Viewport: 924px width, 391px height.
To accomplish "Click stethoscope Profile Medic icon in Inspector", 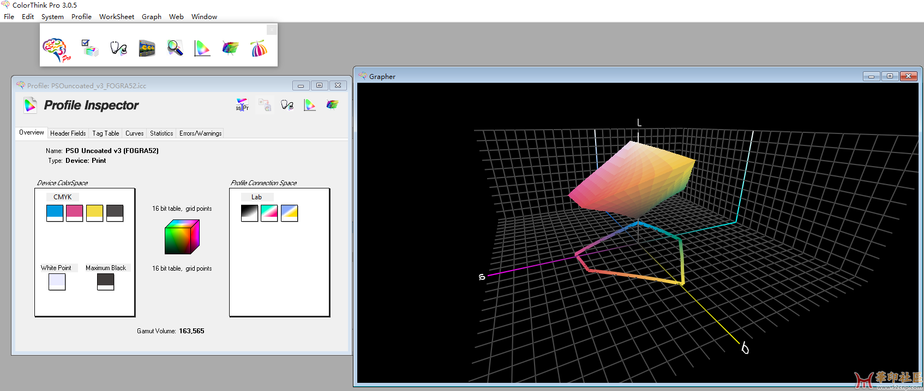I will click(287, 105).
